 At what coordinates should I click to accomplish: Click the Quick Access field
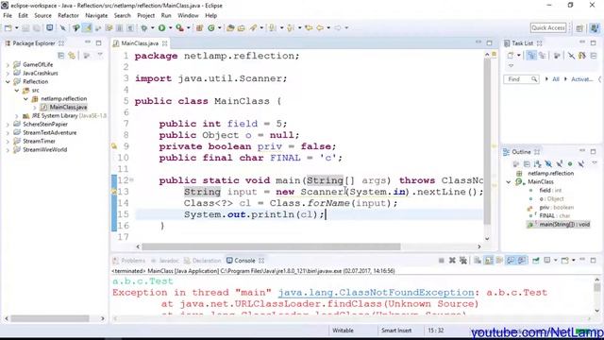(x=548, y=27)
